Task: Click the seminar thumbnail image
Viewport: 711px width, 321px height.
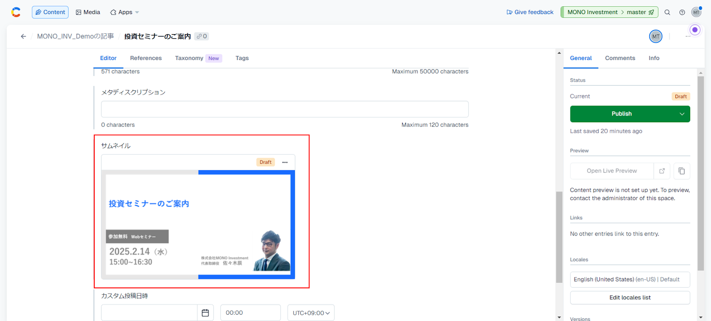Action: click(x=198, y=225)
